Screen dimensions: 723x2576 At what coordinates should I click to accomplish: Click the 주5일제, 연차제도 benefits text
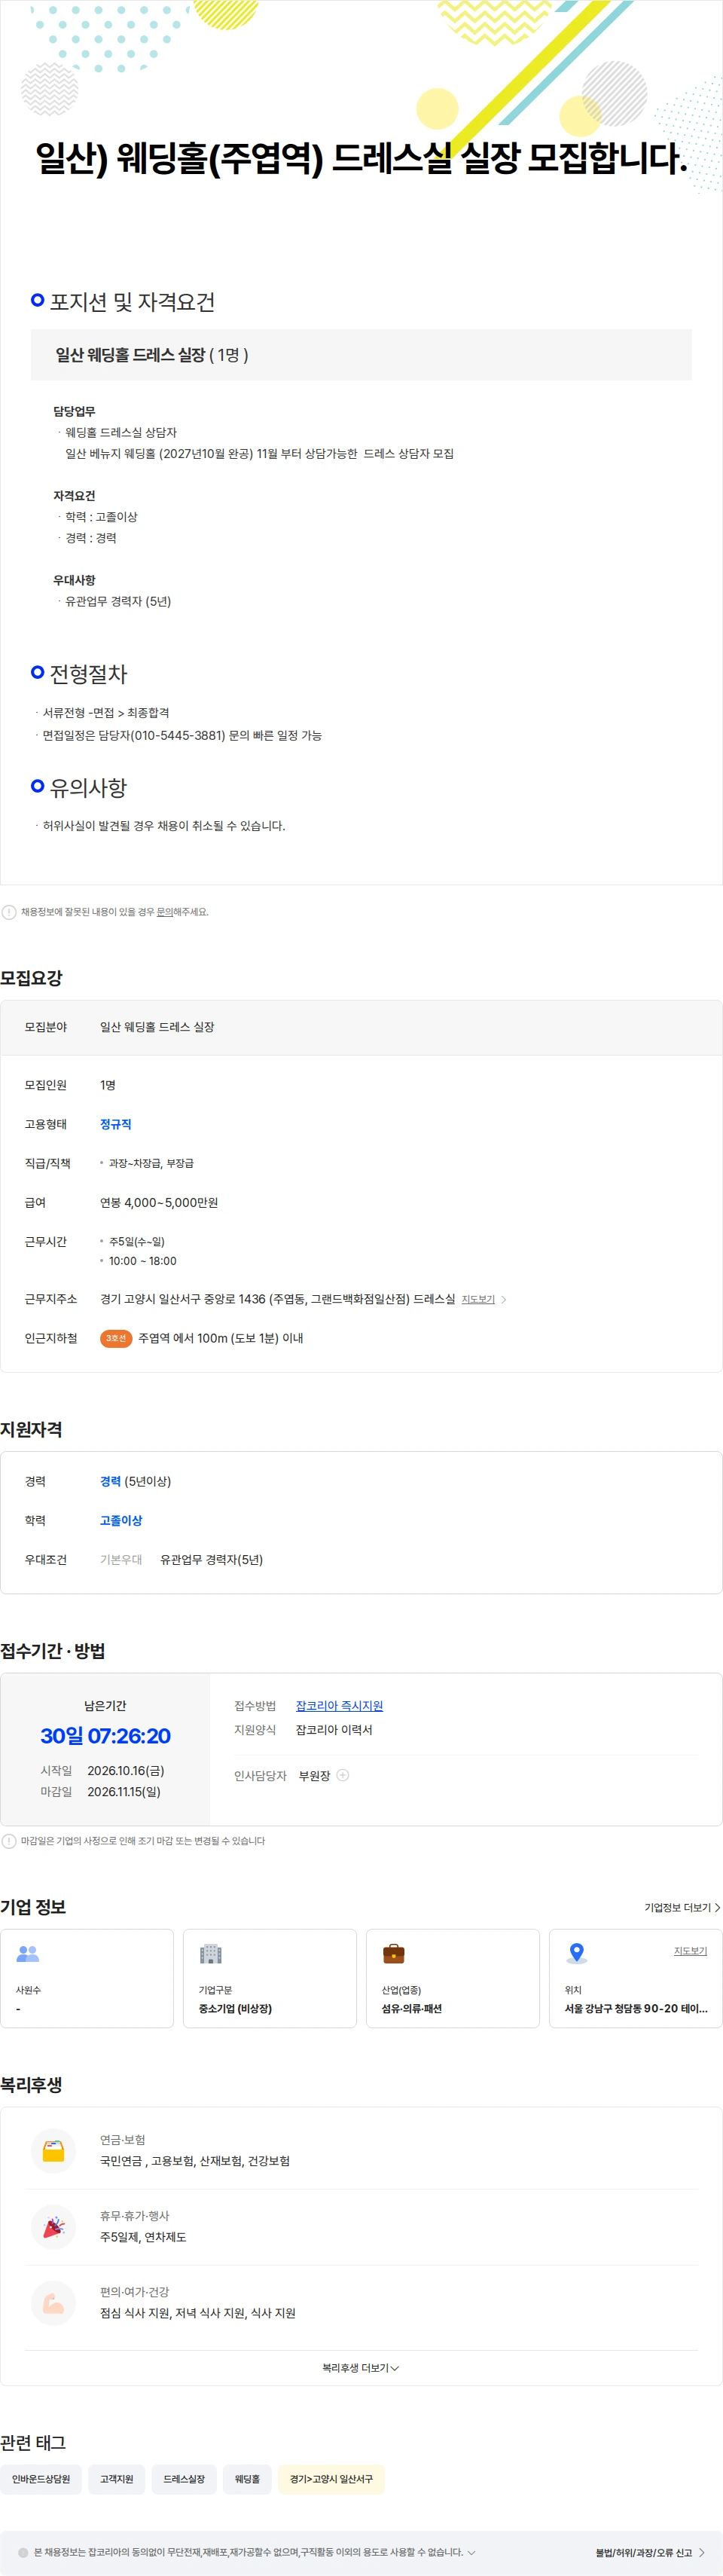pyautogui.click(x=143, y=2237)
